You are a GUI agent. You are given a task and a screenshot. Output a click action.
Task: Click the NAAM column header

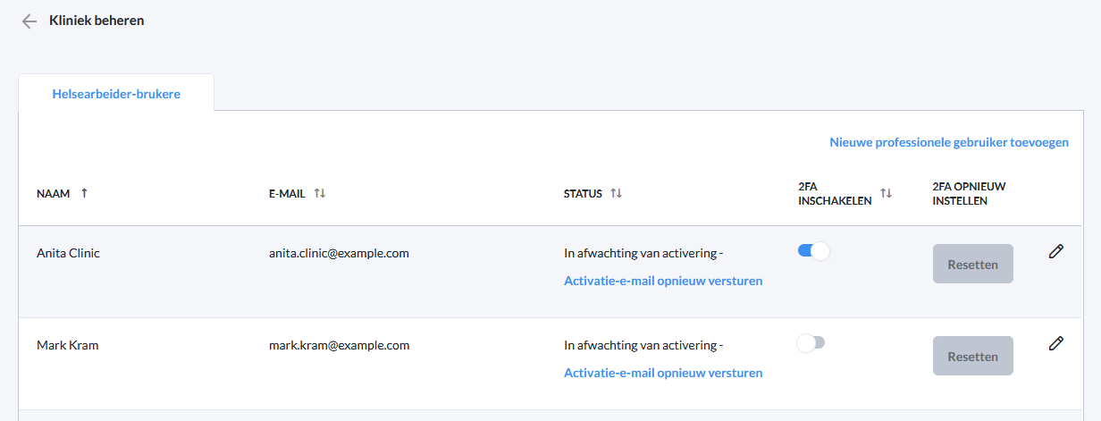pos(54,194)
